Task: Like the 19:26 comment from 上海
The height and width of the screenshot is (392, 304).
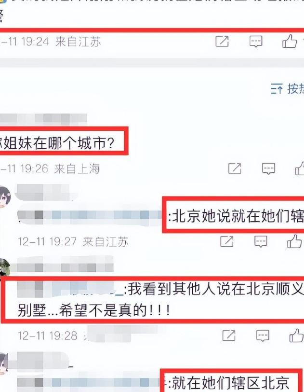Action: coord(300,168)
